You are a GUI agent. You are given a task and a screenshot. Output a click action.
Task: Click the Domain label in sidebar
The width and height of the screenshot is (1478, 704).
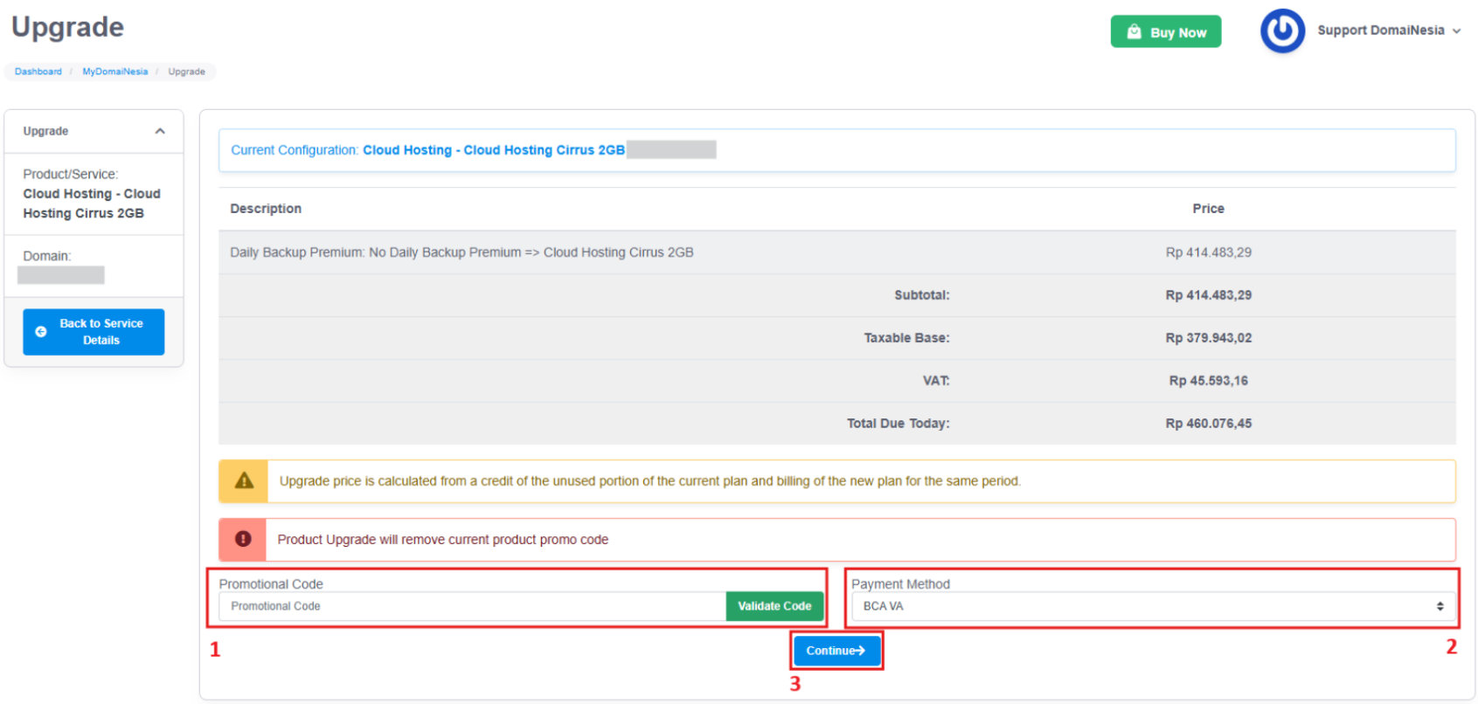[x=47, y=256]
